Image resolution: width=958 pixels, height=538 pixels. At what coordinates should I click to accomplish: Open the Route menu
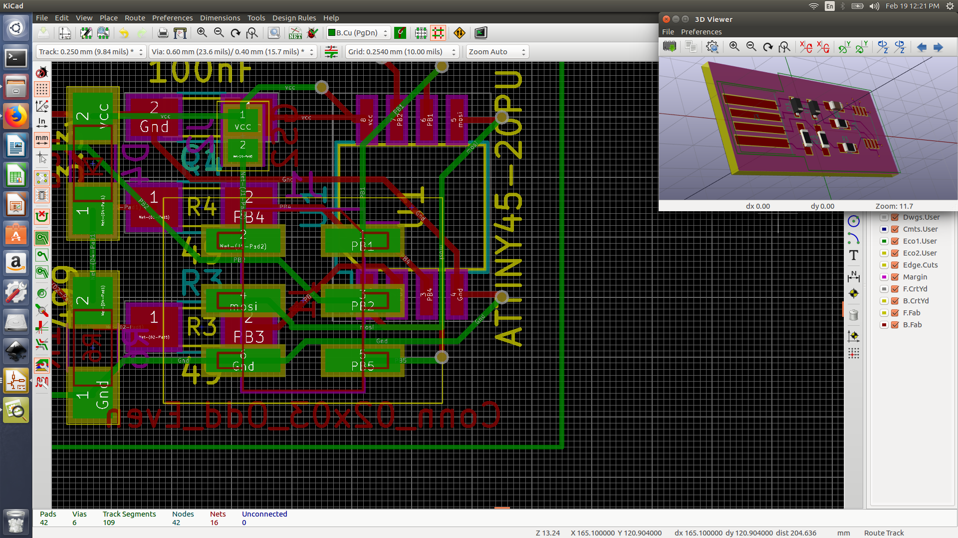[x=135, y=18]
